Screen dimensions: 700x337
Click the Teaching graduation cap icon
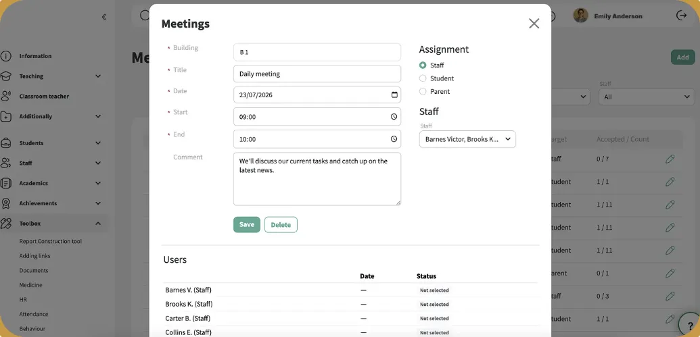6,76
